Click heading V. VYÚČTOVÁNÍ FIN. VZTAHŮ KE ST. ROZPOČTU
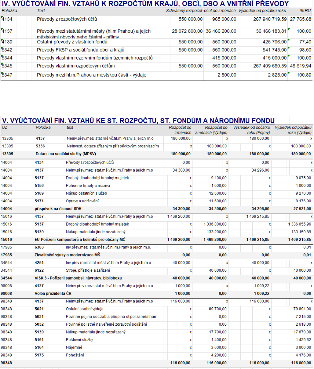The height and width of the screenshot is (369, 314). [x=138, y=121]
